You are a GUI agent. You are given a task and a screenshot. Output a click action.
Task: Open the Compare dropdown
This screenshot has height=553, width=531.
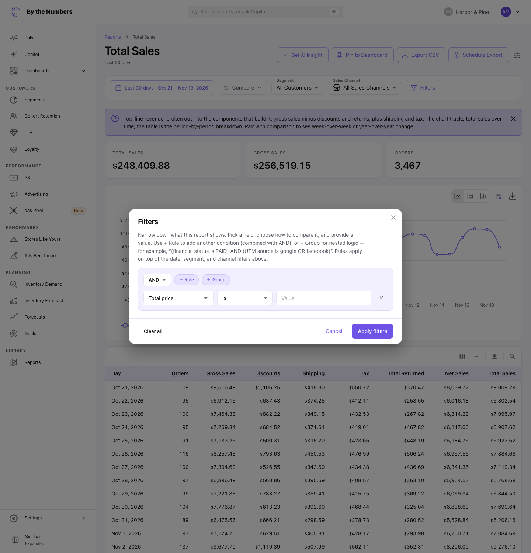[243, 88]
